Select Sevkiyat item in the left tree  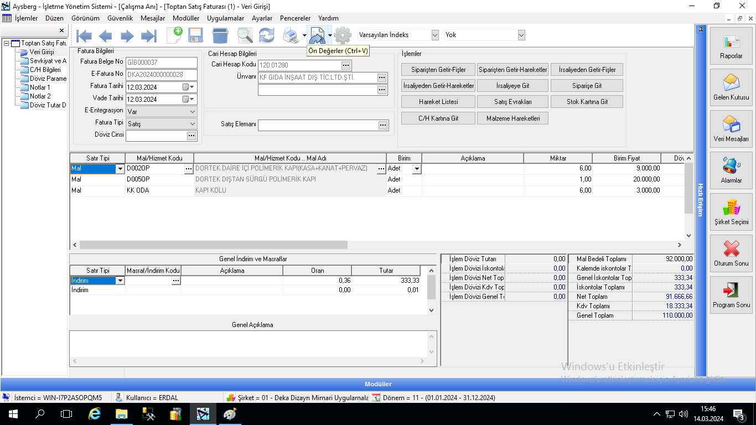coord(48,61)
